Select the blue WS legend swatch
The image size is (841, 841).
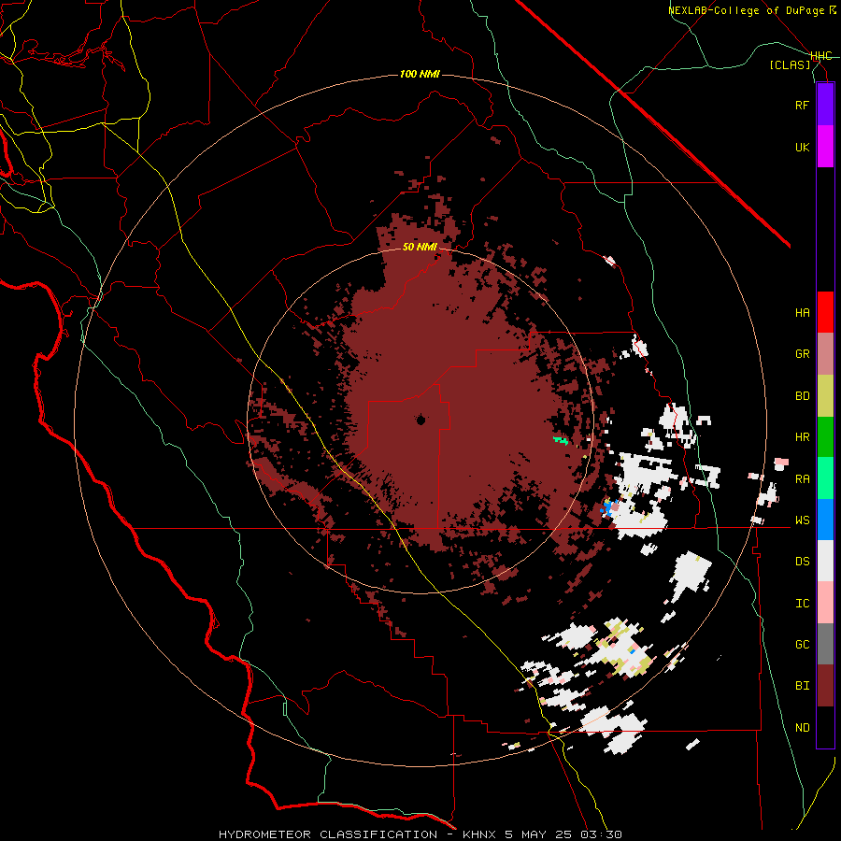pos(825,520)
